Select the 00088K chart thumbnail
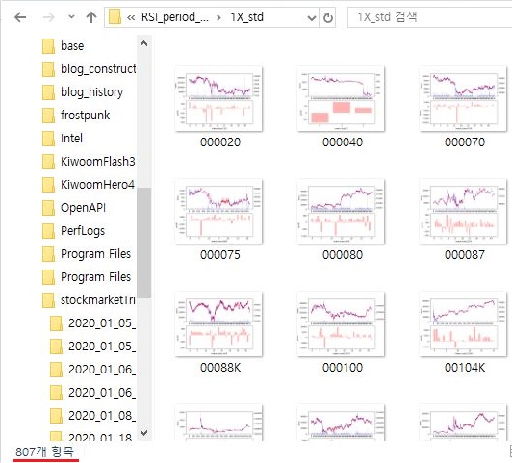 point(218,324)
